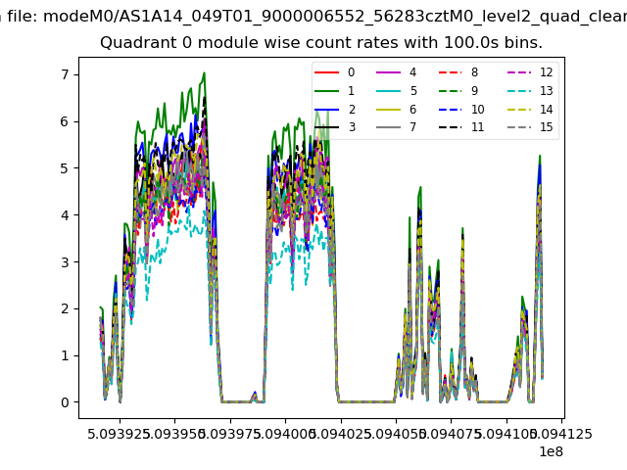Click the plot title about Quadrant 0 count rates
Image resolution: width=627 pixels, height=470 pixels.
click(321, 43)
